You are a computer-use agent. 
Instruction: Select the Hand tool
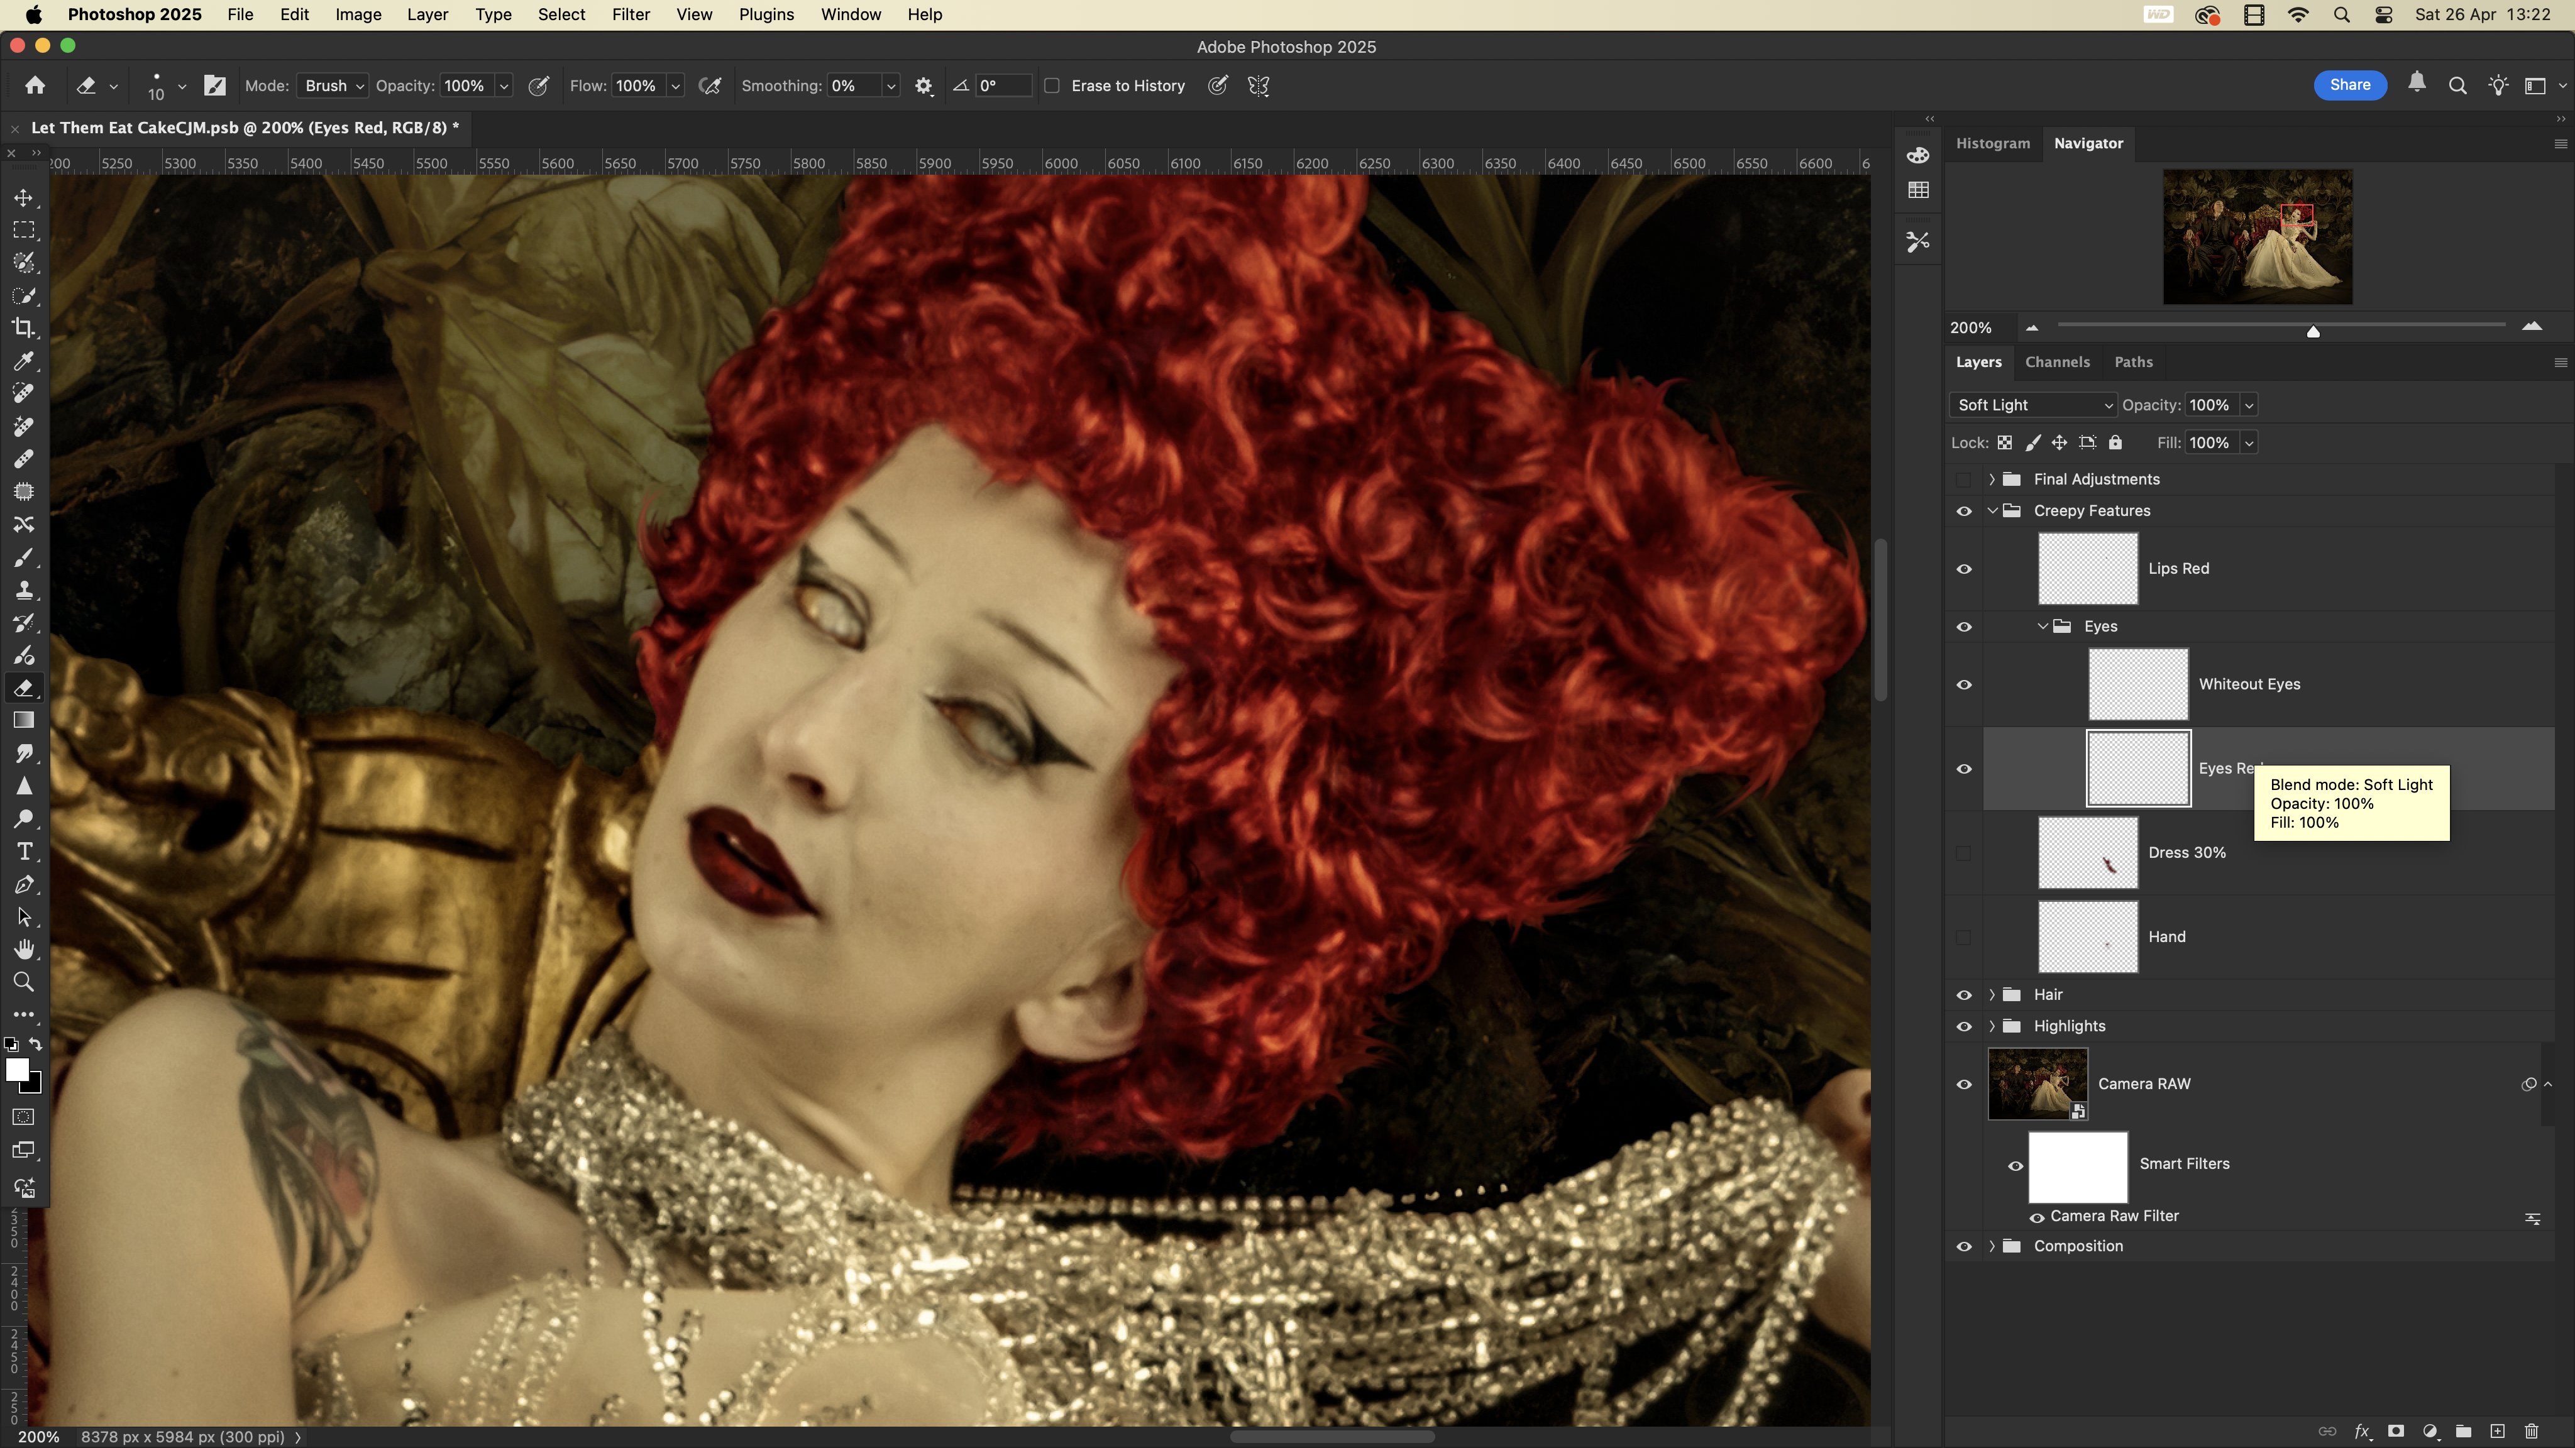click(24, 950)
